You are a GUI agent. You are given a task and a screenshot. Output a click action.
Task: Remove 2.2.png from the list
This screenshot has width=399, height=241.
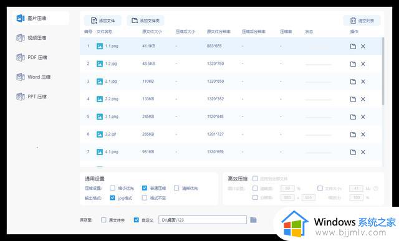point(363,99)
